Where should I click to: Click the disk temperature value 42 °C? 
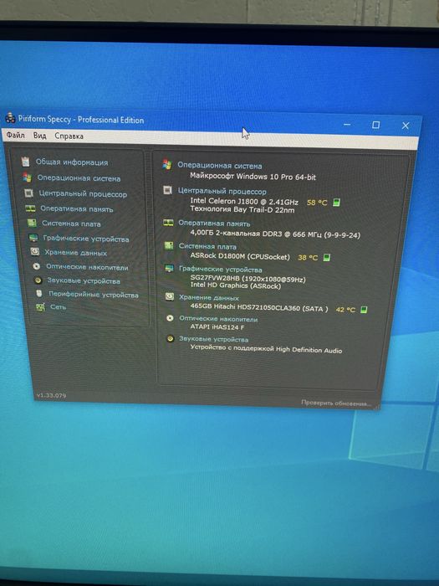[x=345, y=310]
